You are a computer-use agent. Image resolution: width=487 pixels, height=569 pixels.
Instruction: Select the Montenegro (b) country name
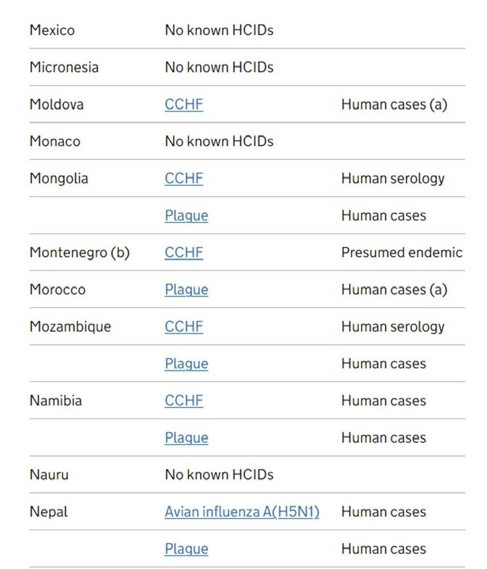80,252
